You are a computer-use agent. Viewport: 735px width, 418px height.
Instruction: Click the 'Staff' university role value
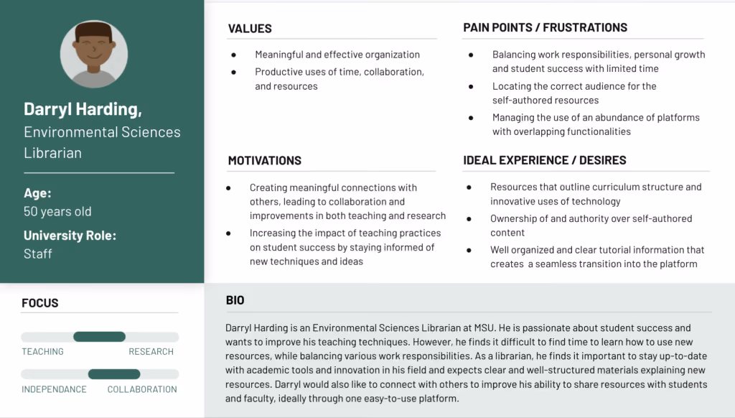[x=37, y=254]
